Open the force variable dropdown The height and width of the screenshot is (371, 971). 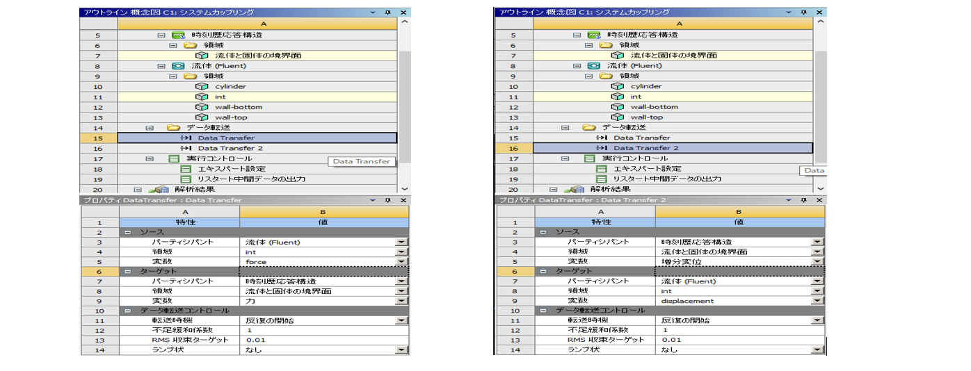pyautogui.click(x=401, y=262)
